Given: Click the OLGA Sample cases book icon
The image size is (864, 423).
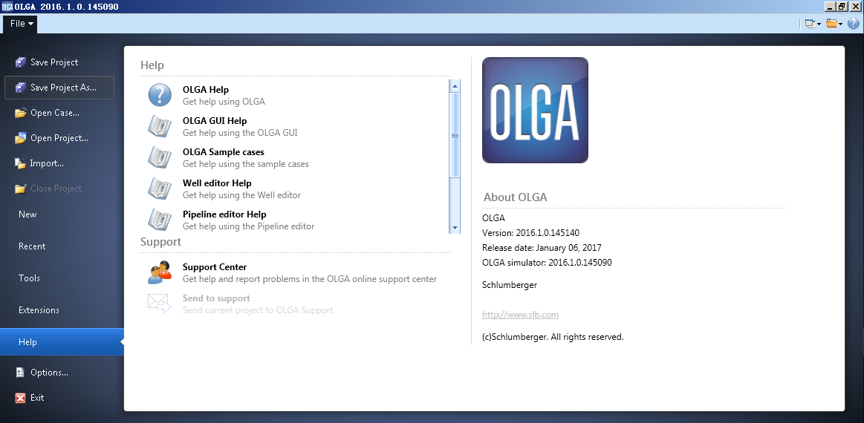Looking at the screenshot, I should click(160, 157).
